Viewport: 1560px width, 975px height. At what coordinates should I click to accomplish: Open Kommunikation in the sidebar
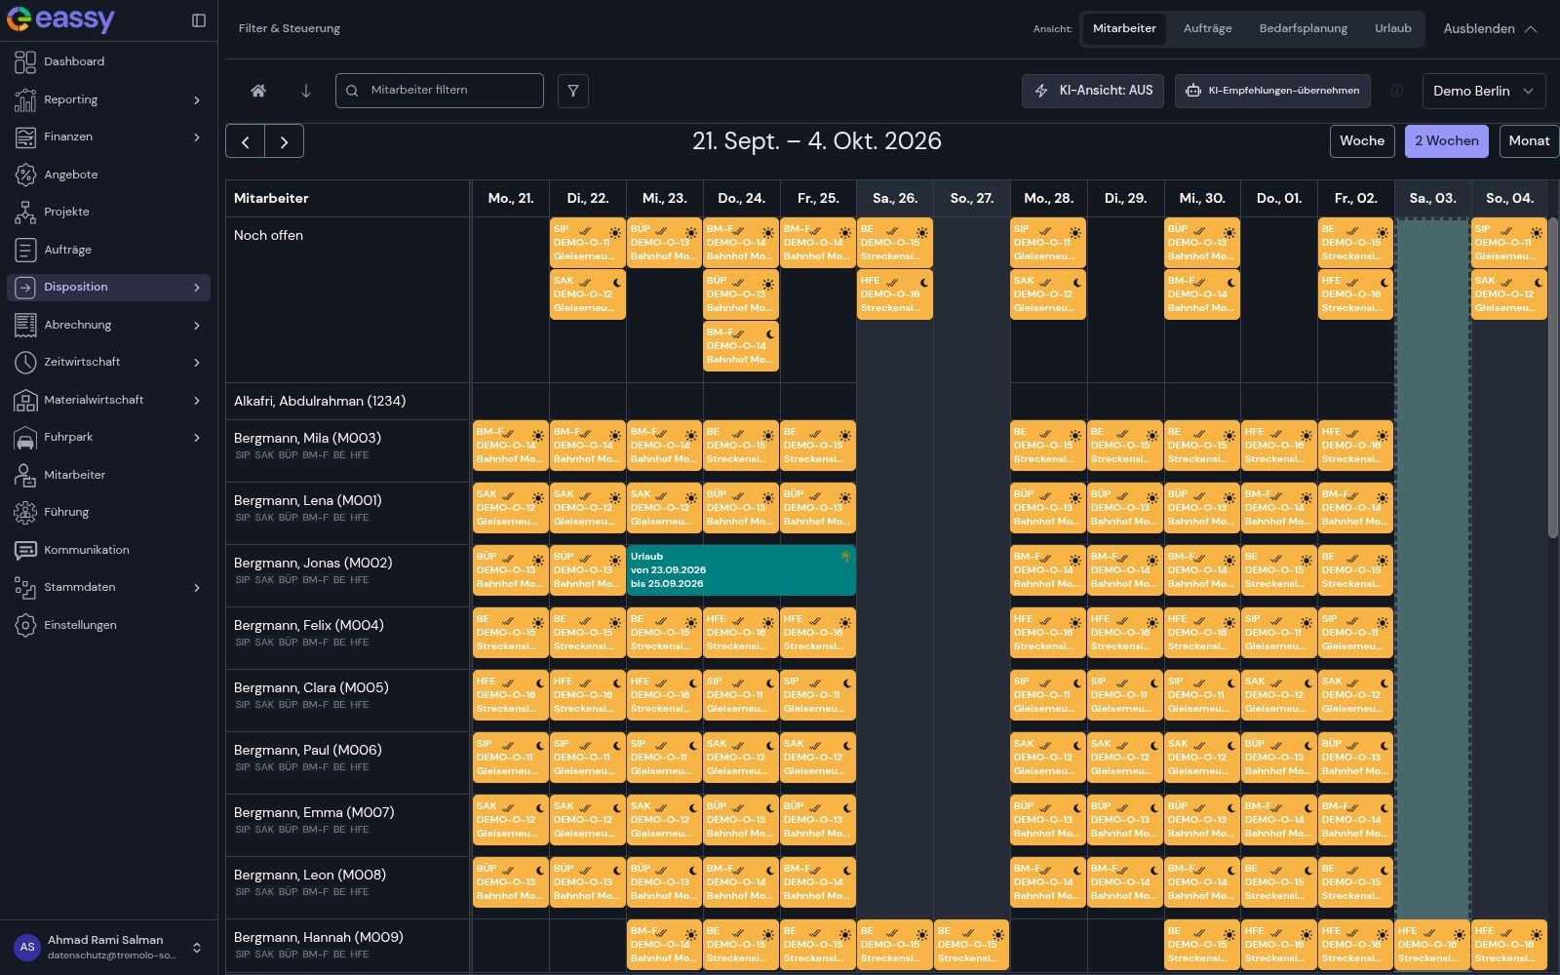pos(108,550)
